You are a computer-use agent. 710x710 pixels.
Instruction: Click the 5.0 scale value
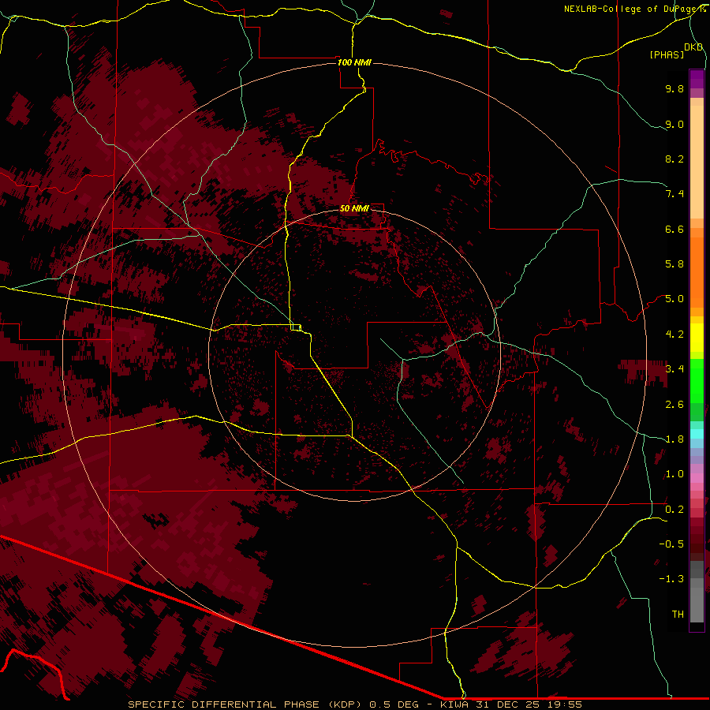click(674, 299)
